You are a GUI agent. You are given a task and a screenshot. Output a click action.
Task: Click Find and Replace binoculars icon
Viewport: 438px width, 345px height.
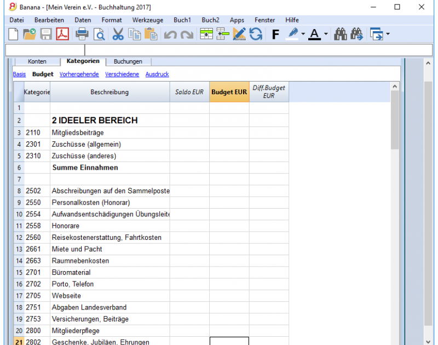tap(357, 34)
